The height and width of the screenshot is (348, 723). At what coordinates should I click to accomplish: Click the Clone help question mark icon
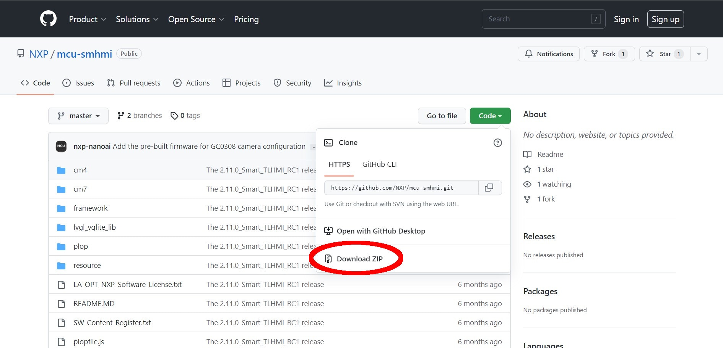(x=497, y=143)
